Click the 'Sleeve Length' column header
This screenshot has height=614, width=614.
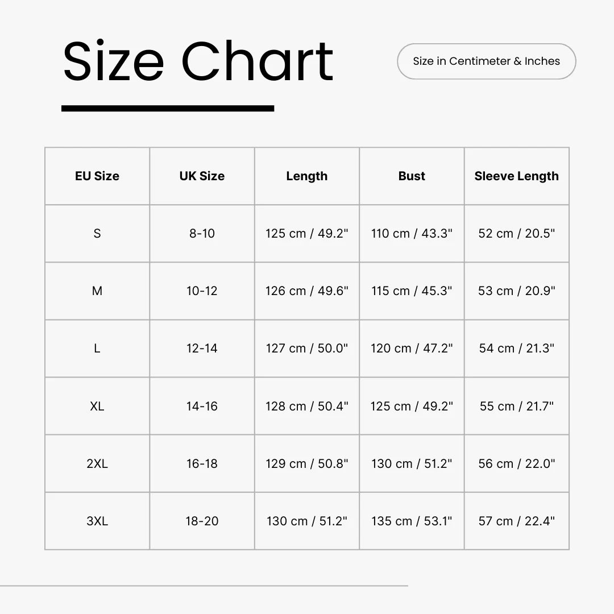(516, 176)
